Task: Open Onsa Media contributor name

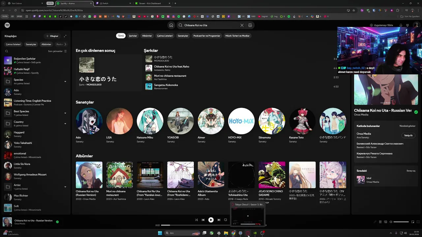Action: (364, 134)
